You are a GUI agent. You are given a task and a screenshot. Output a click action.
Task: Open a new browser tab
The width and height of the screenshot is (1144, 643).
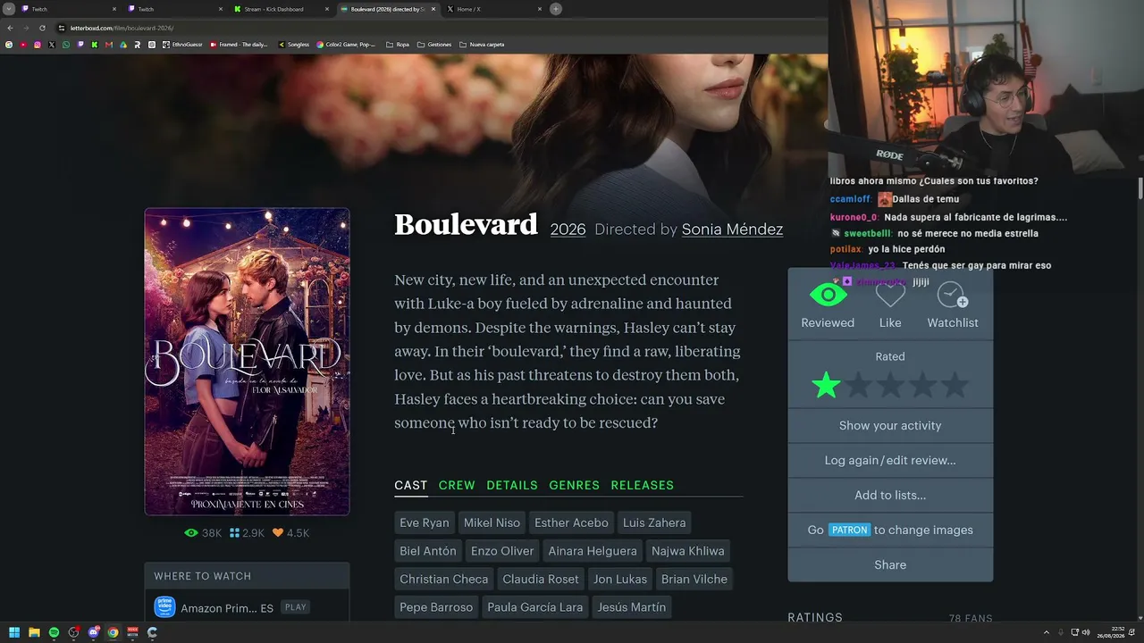click(556, 9)
